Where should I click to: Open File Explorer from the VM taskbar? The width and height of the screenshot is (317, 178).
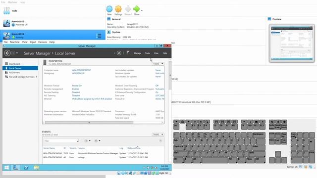tap(36, 168)
